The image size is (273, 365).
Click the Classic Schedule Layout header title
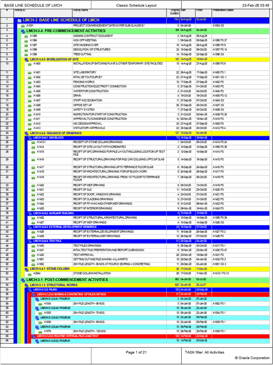(136, 5)
